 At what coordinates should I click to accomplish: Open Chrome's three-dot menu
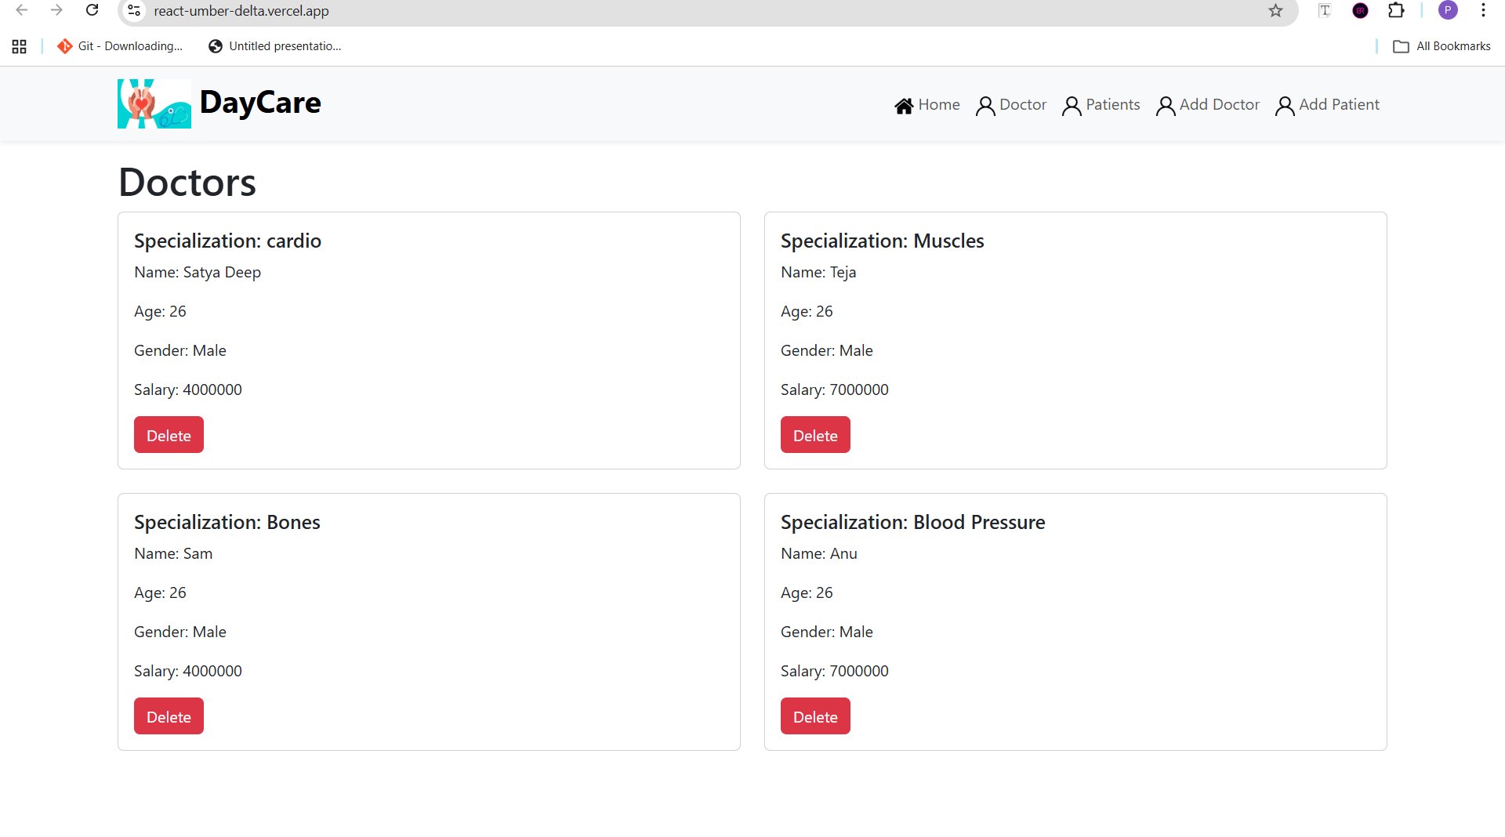pyautogui.click(x=1483, y=11)
